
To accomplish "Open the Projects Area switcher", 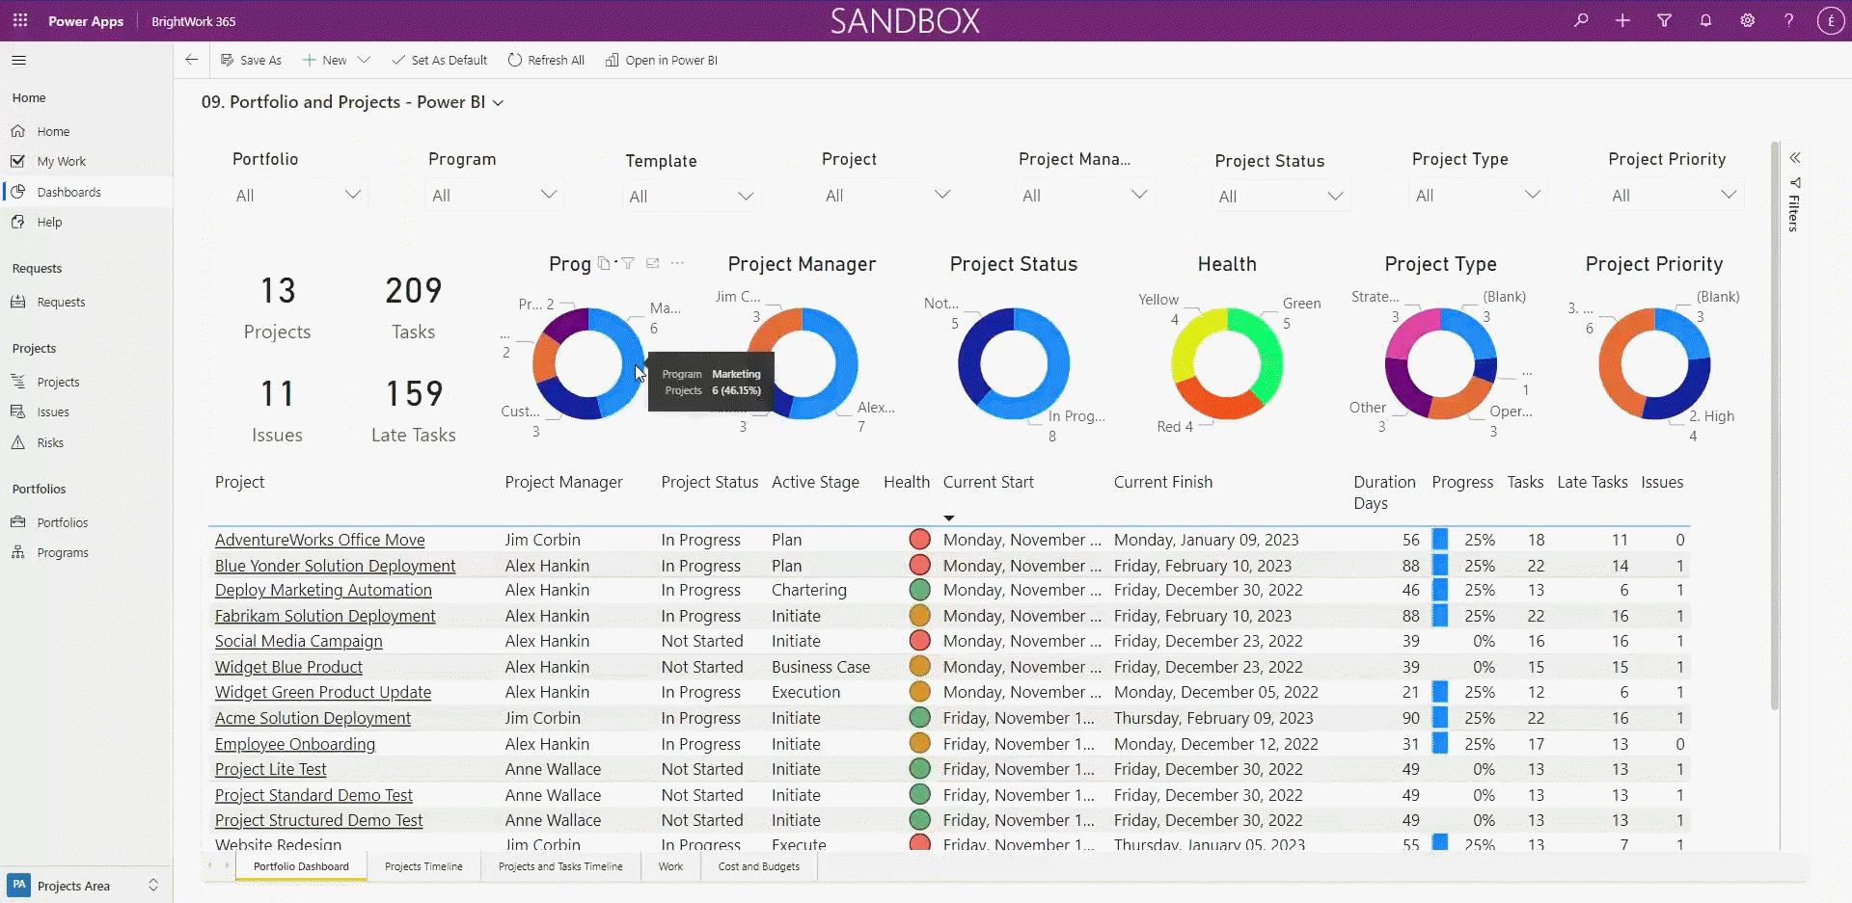I will 86,885.
